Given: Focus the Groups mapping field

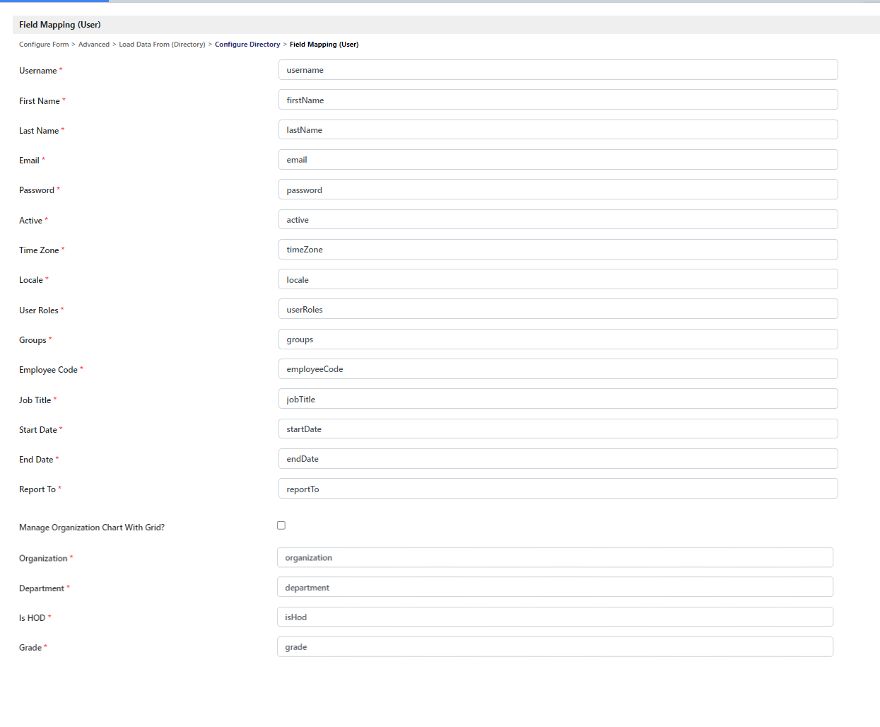Looking at the screenshot, I should pyautogui.click(x=558, y=339).
